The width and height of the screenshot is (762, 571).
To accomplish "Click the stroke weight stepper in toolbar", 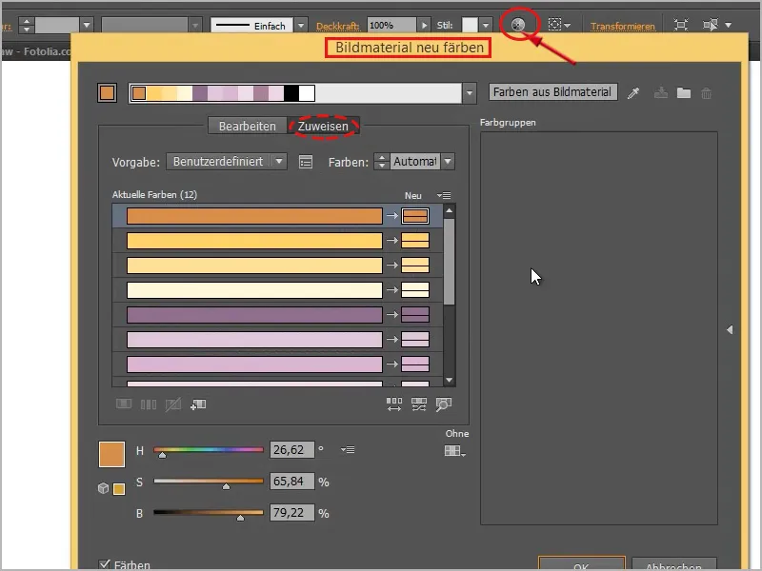I will (x=27, y=26).
